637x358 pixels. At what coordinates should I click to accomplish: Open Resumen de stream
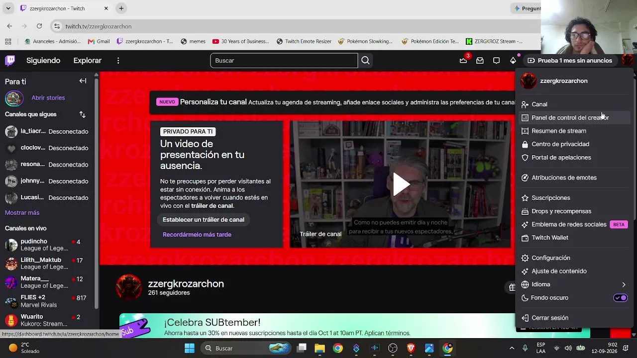574,131
